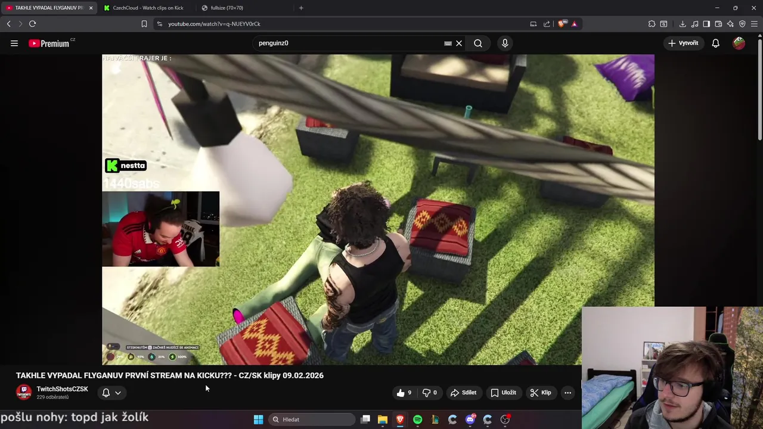This screenshot has width=763, height=429.
Task: Open more actions three-dot menu
Action: [567, 393]
